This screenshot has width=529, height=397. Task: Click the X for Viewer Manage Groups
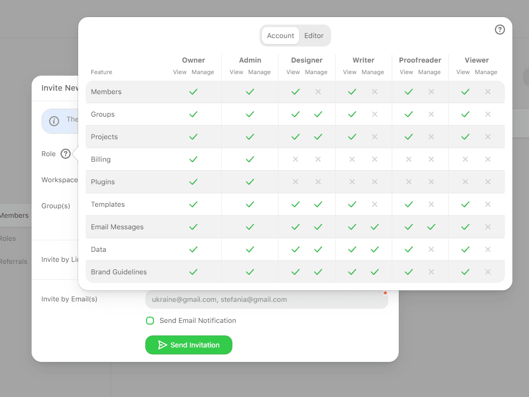(x=488, y=114)
